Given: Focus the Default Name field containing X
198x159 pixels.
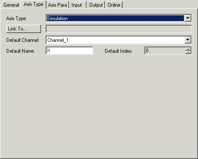Looking at the screenshot, I should 69,51.
